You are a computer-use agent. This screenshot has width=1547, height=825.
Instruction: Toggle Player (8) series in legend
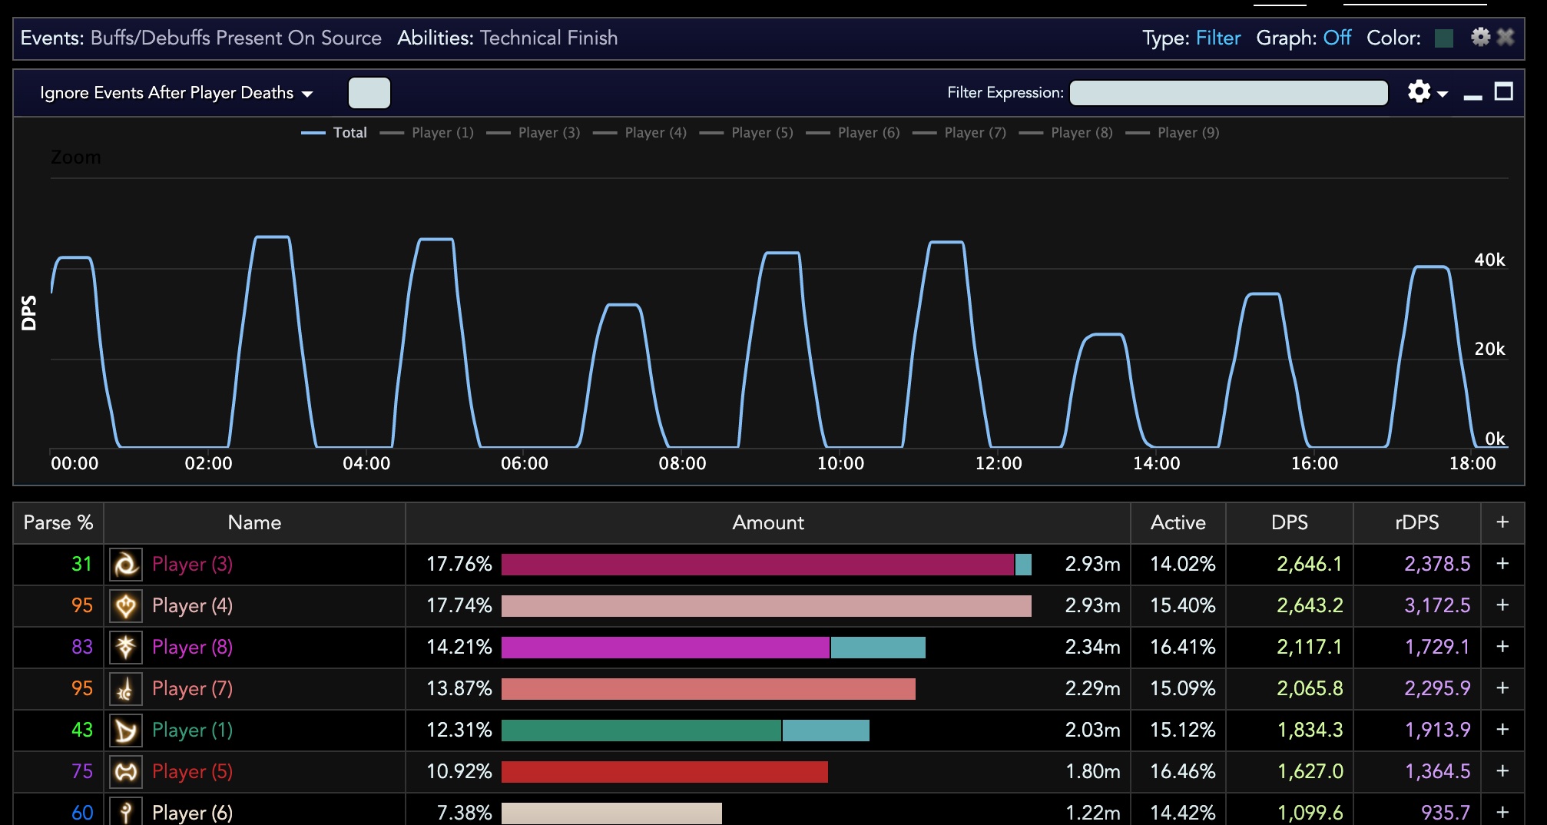point(1066,132)
